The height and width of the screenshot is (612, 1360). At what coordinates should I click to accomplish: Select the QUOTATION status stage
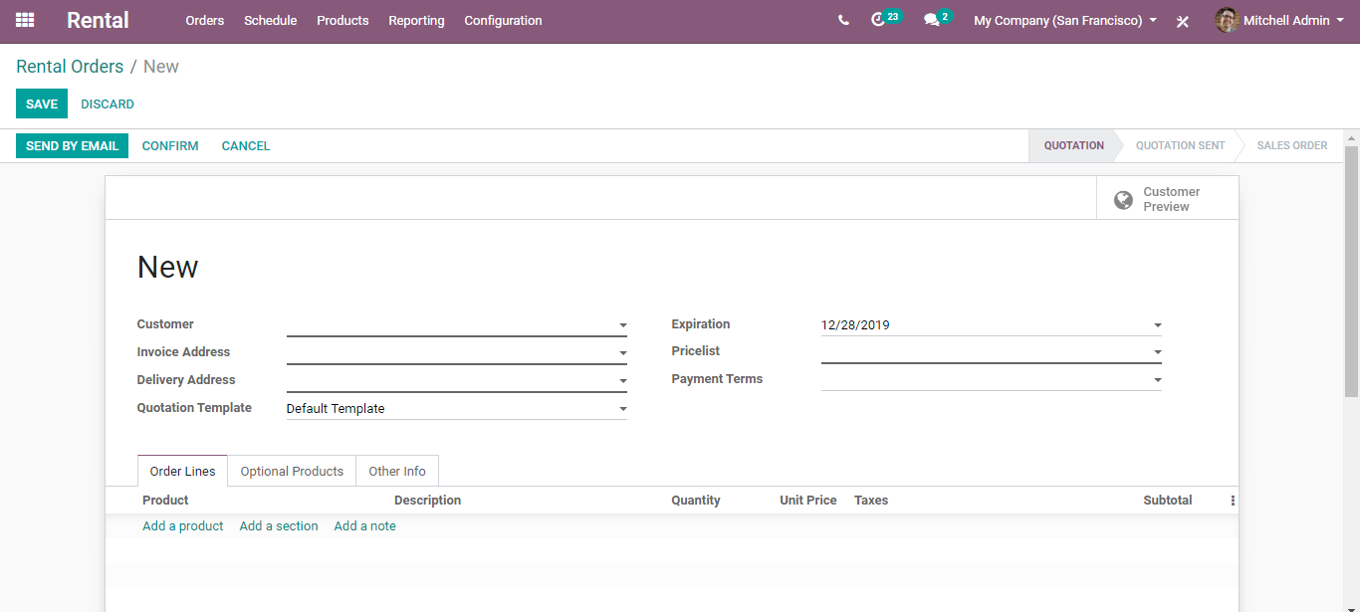pyautogui.click(x=1073, y=145)
